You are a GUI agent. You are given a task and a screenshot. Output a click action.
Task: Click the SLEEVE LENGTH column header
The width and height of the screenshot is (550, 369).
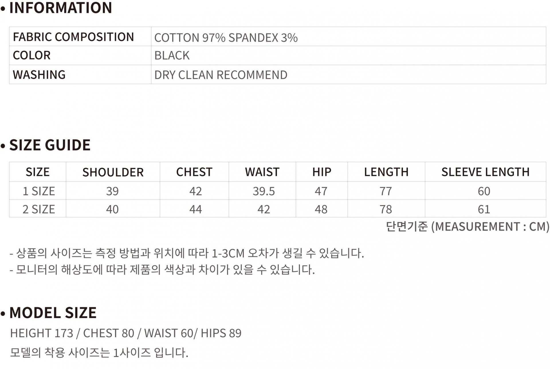coord(485,172)
